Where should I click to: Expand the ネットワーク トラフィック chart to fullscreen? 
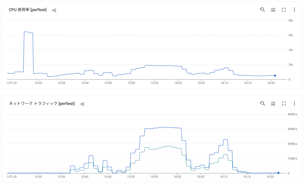pos(284,103)
